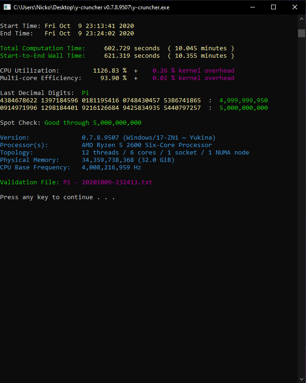Click '0.02 % kernel overhead' text

click(193, 78)
